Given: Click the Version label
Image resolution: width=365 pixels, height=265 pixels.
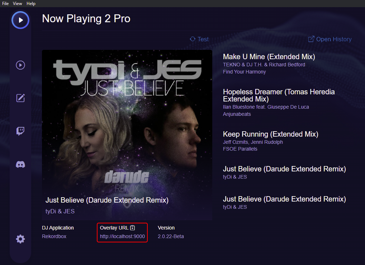Looking at the screenshot, I should [166, 228].
